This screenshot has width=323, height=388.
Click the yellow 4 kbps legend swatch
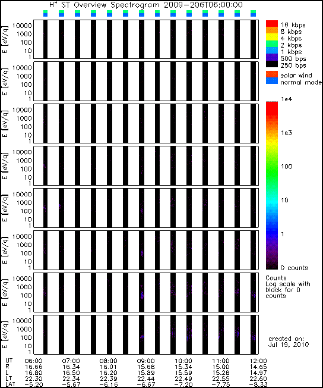click(x=271, y=37)
